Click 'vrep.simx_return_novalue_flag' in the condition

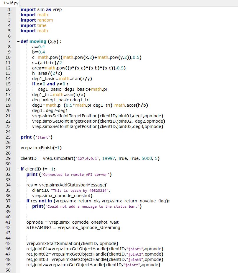(x=134, y=201)
